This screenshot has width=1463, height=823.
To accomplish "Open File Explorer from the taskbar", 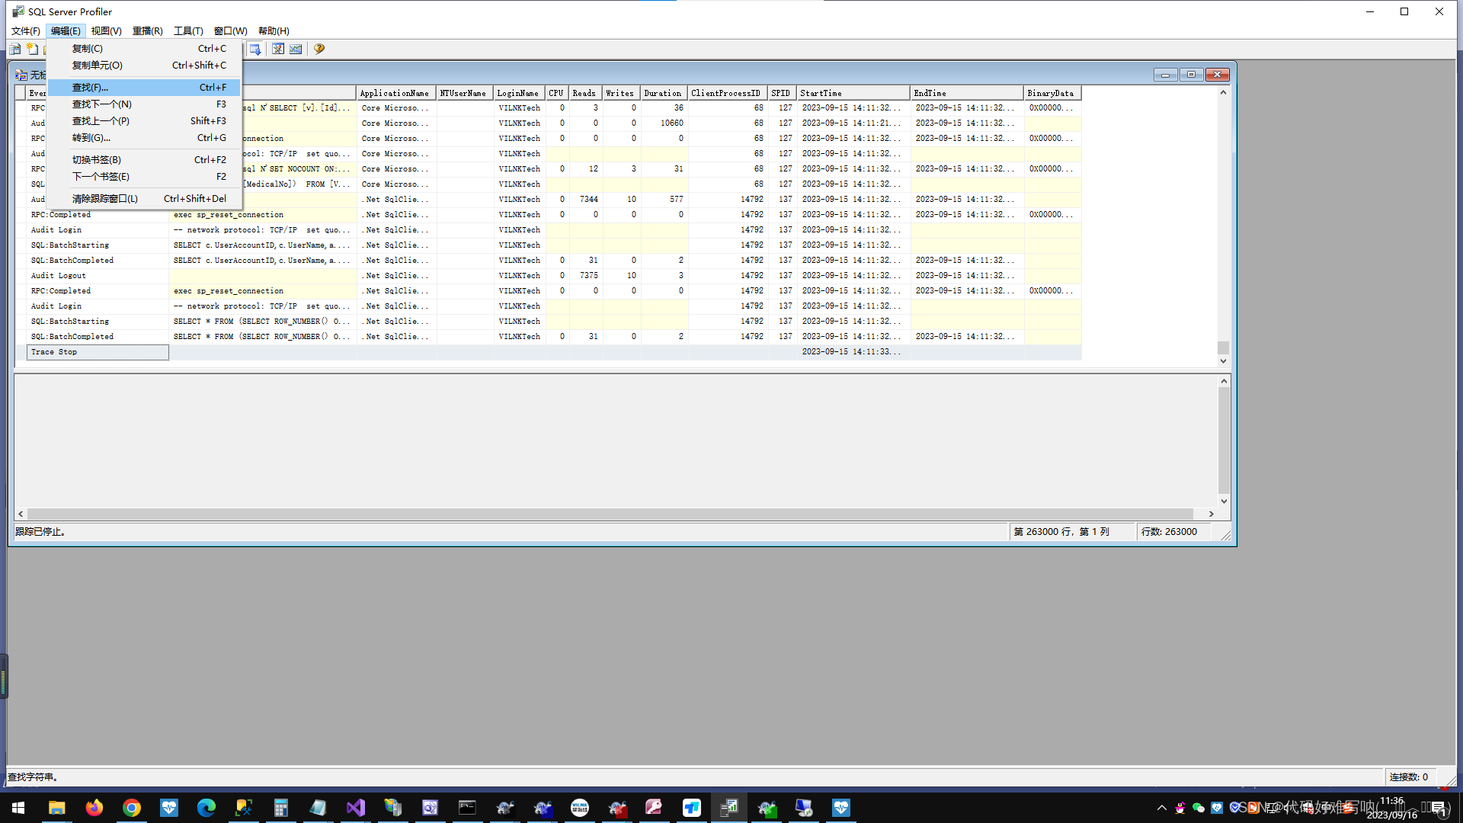I will click(56, 807).
